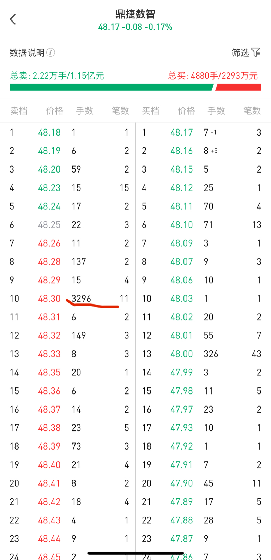Screen dimensions: 271x560
Task: Tap the sell-side 笔数 column header
Action: point(120,111)
